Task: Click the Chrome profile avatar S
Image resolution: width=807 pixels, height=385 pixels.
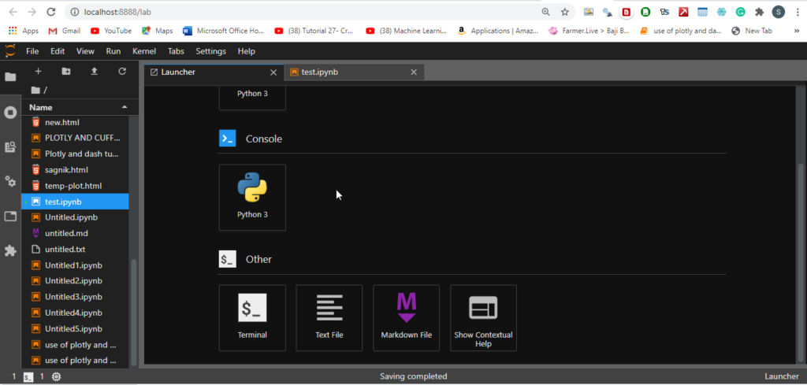Action: (778, 12)
